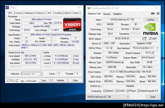Click the Package value Socket FM1 (905)
Screen dimensions: 165x108
coord(42,27)
